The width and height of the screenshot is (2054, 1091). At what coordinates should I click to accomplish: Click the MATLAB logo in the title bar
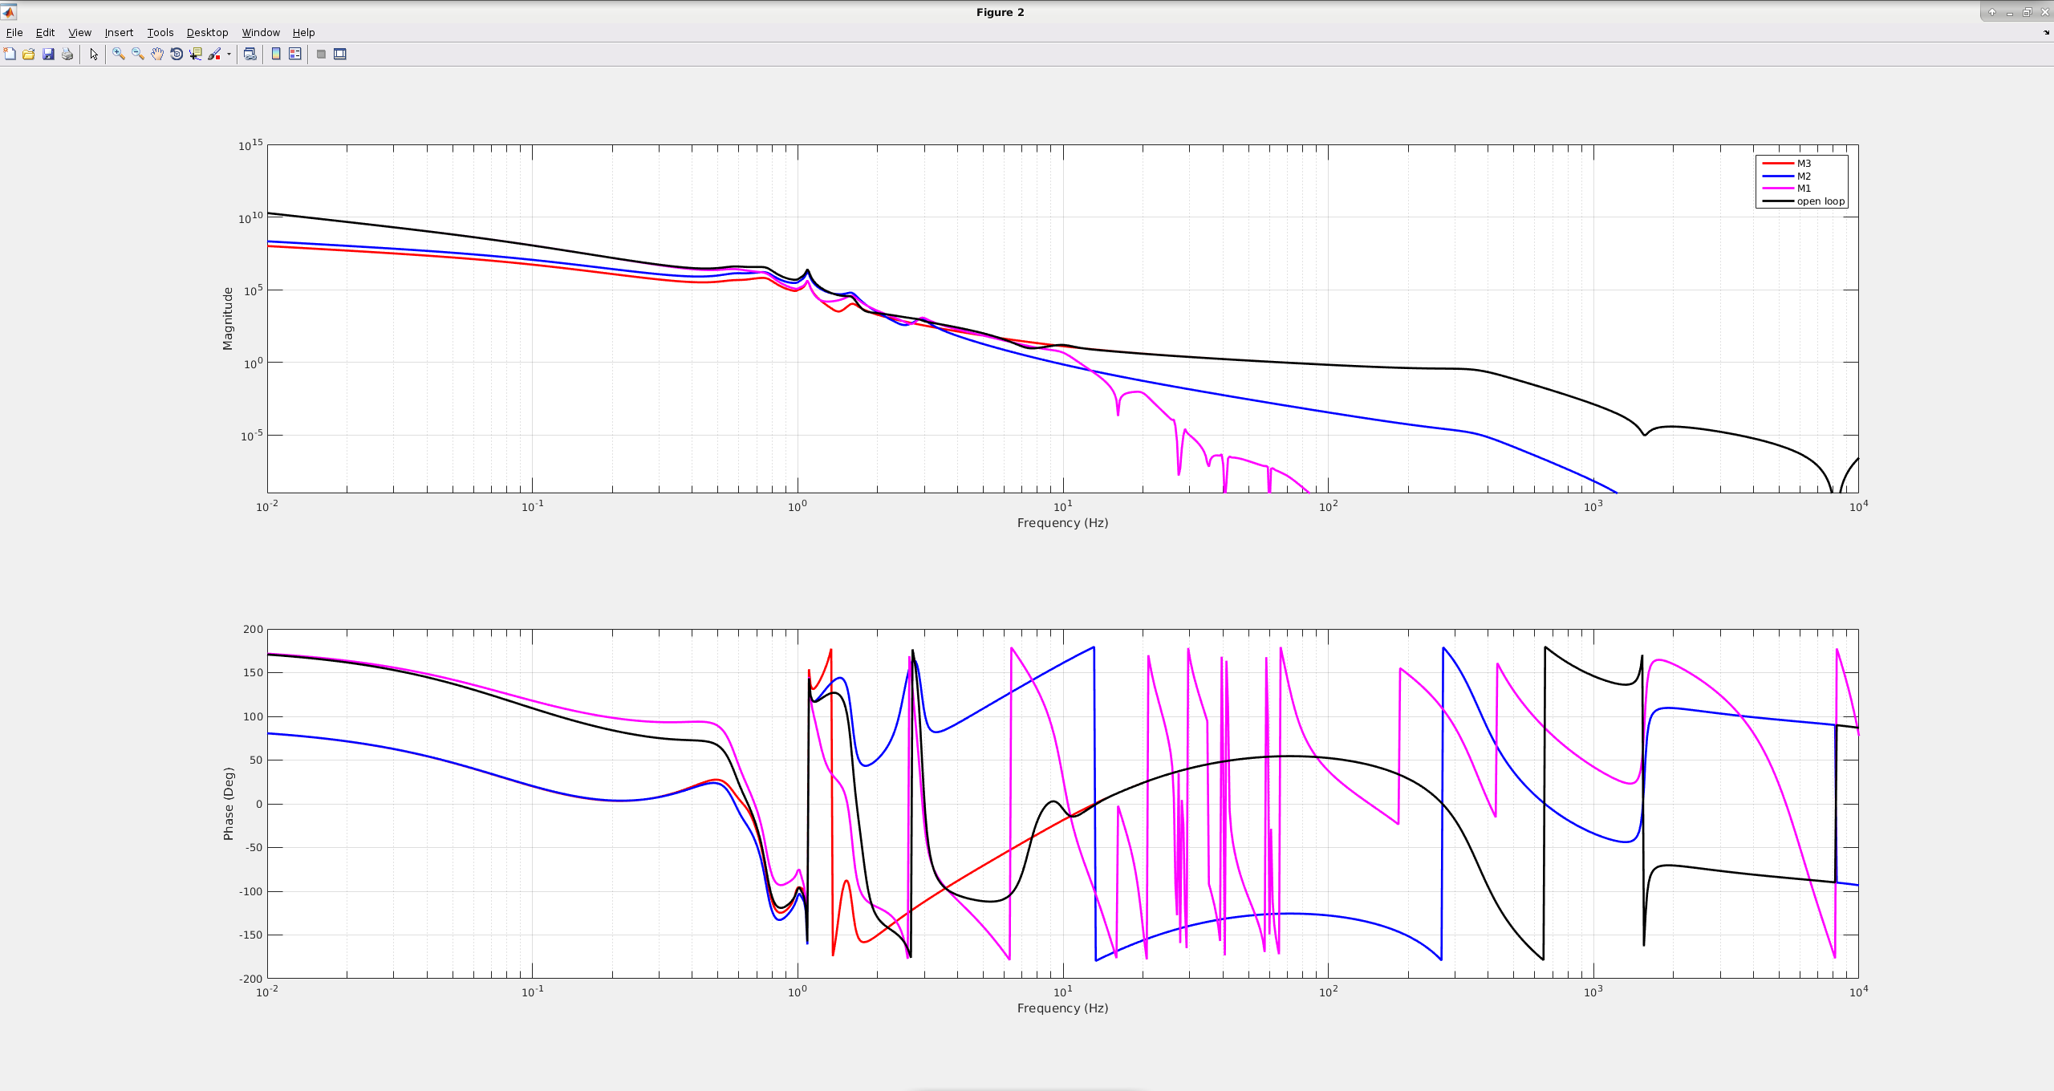(x=9, y=12)
